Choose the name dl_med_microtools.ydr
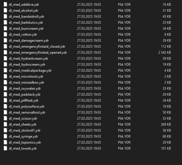The height and width of the screenshot is (165, 182). coord(26,77)
